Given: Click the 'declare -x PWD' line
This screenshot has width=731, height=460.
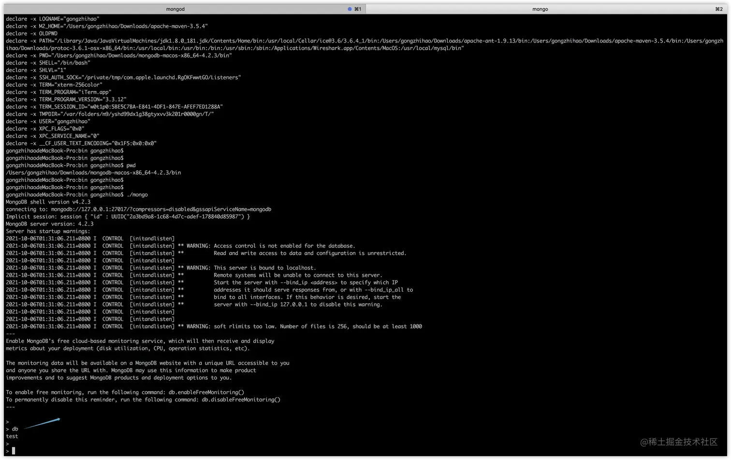Looking at the screenshot, I should 119,56.
